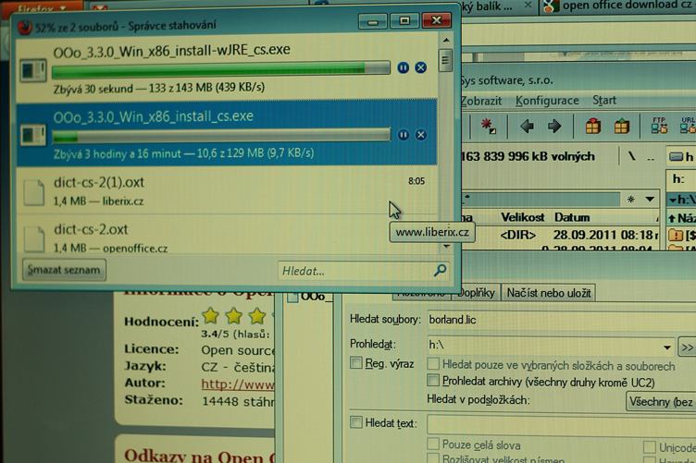696x463 pixels.
Task: Open the Firefox menu button
Action: pyautogui.click(x=43, y=8)
